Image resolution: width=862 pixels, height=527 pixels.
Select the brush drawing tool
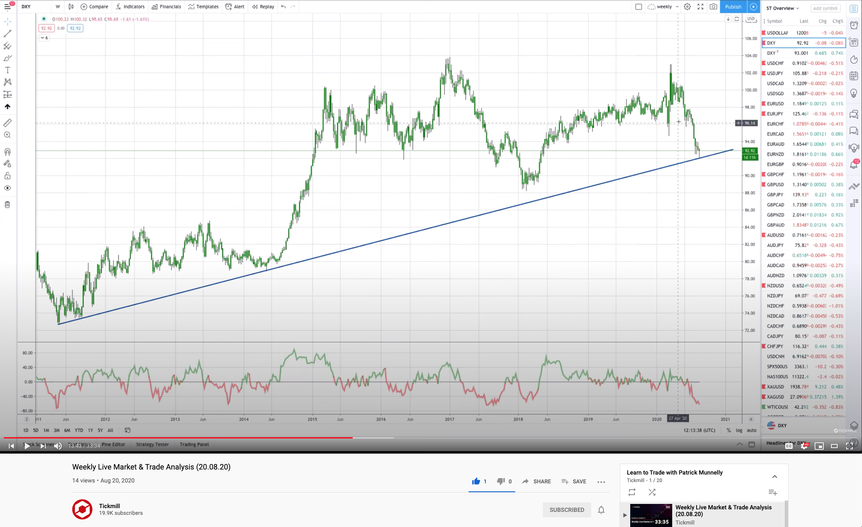8,58
